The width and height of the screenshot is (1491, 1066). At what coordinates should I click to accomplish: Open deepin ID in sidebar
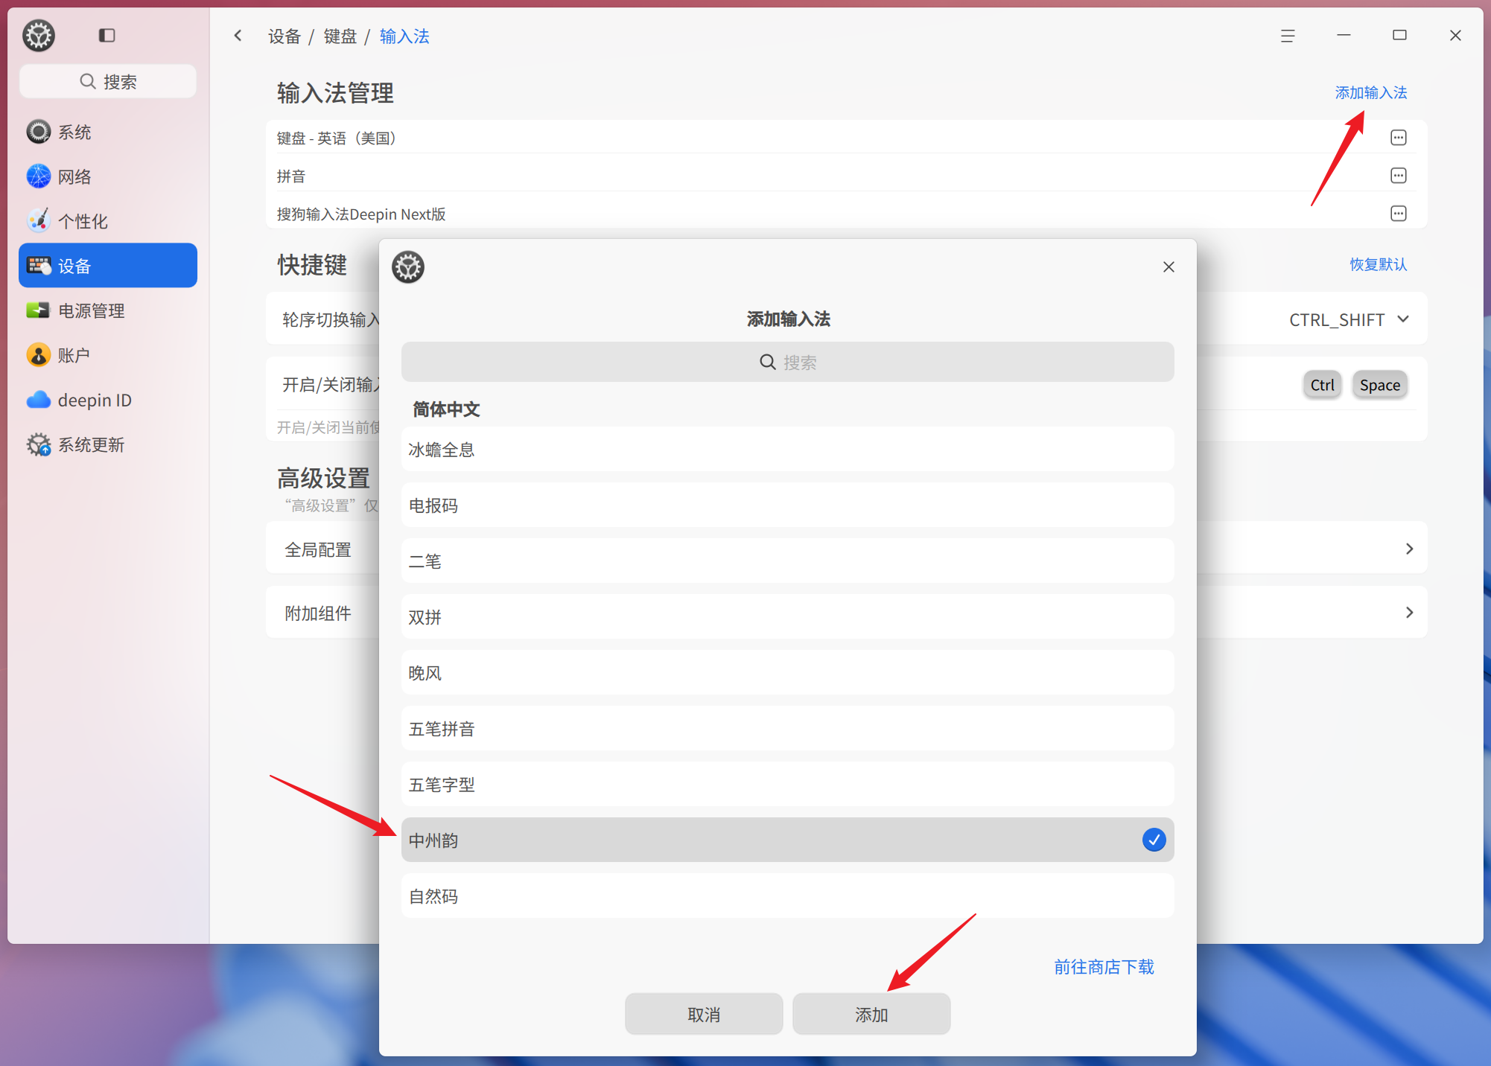[x=108, y=400]
